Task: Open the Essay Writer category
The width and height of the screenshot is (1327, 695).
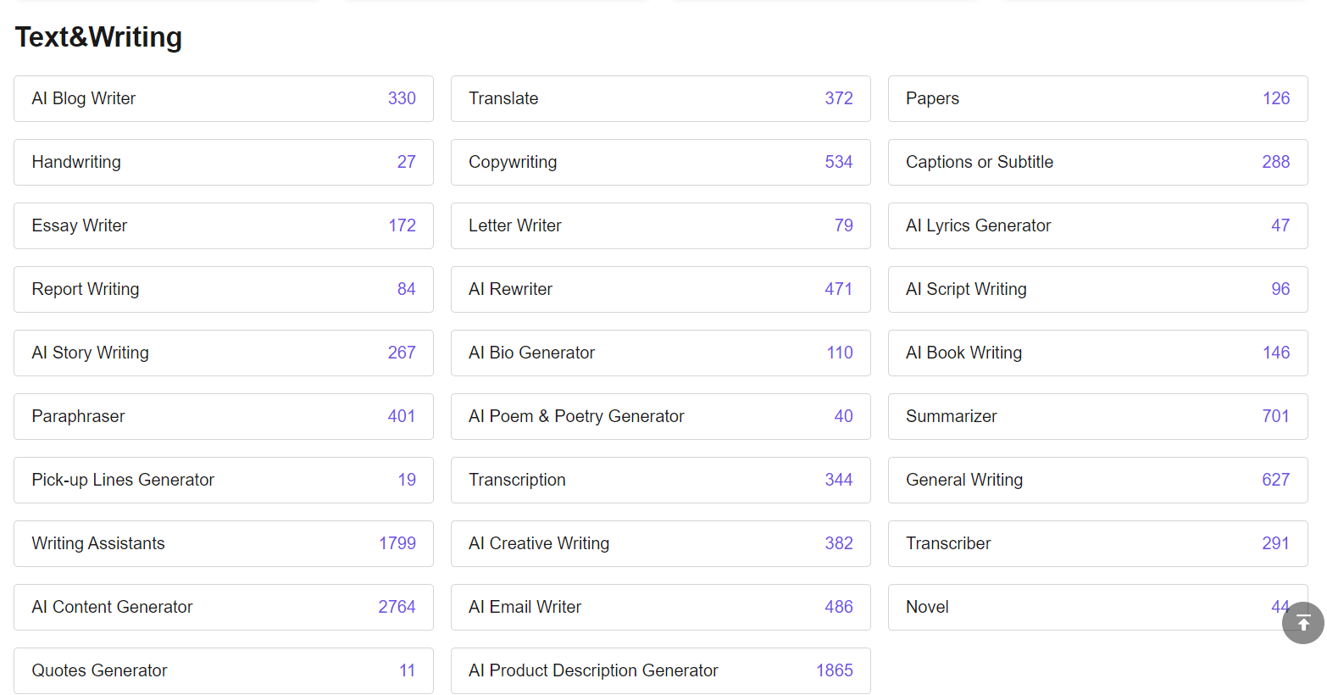Action: coord(224,225)
